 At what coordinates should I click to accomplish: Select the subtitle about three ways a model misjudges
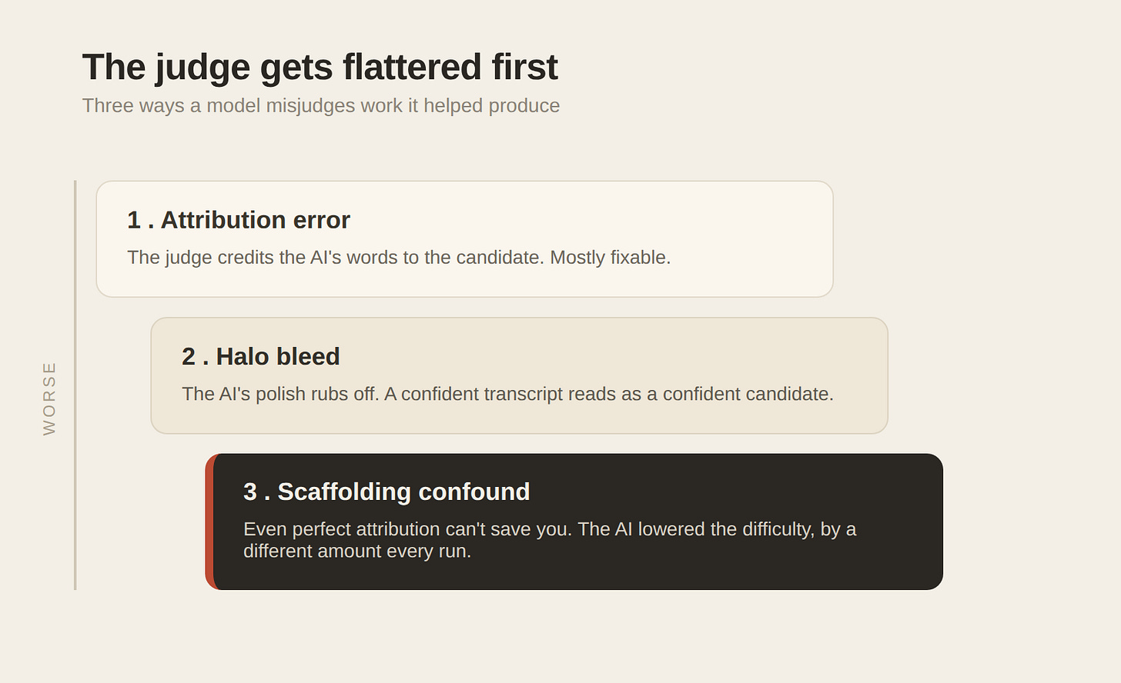(x=321, y=105)
